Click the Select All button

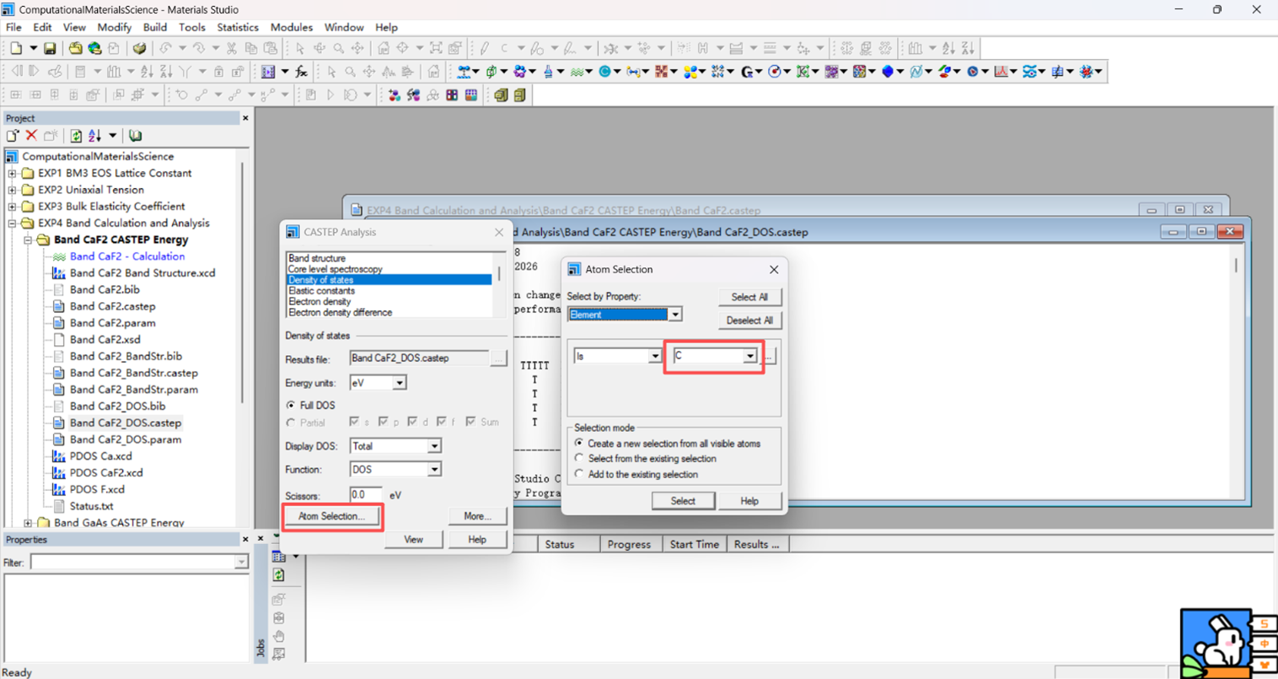tap(749, 297)
